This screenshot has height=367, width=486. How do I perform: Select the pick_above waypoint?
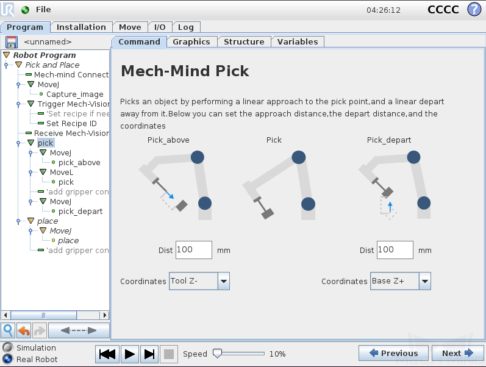(x=79, y=162)
